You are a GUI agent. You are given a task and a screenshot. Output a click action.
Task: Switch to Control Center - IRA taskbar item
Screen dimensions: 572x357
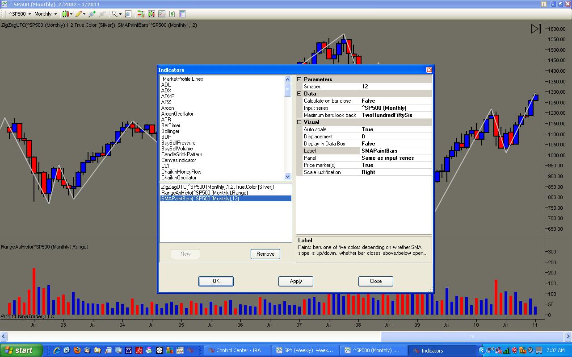click(237, 350)
